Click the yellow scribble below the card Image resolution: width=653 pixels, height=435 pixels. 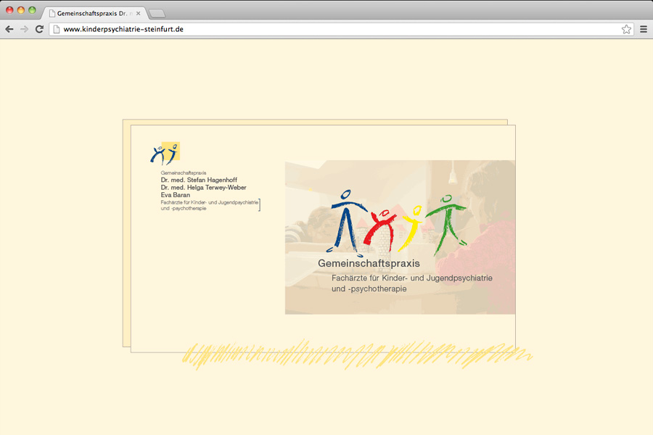356,354
